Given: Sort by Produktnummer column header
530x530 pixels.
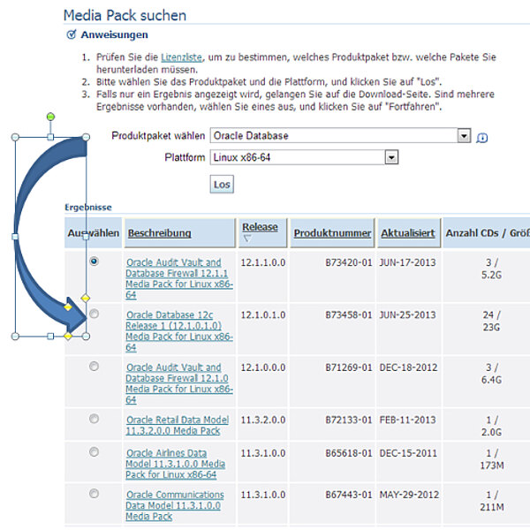Looking at the screenshot, I should click(332, 233).
